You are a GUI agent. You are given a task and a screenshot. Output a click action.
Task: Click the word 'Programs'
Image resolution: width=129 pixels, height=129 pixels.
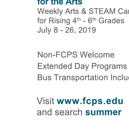[x=109, y=67]
